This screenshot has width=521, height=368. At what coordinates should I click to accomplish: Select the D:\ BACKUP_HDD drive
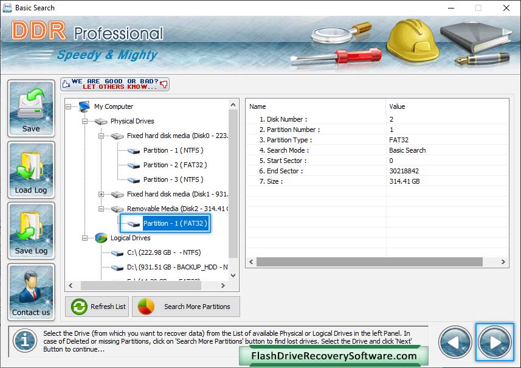178,267
